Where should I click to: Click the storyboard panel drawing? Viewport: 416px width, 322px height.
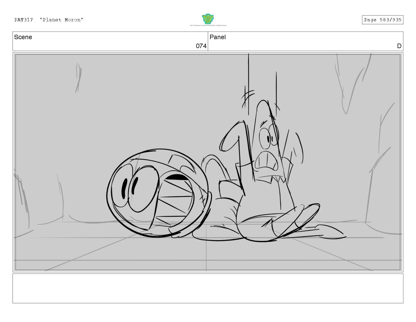coord(208,162)
